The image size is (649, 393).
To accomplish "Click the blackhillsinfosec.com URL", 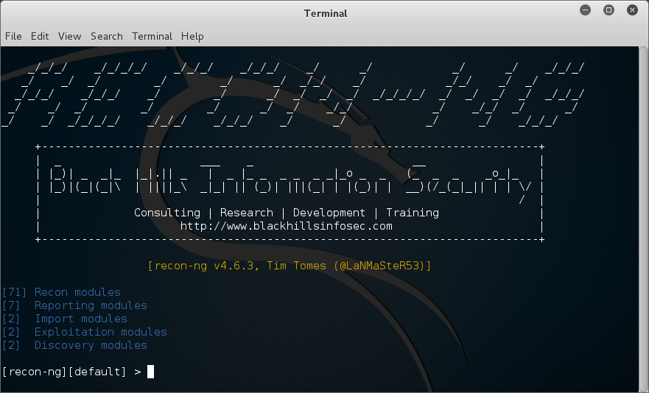I will pyautogui.click(x=287, y=226).
